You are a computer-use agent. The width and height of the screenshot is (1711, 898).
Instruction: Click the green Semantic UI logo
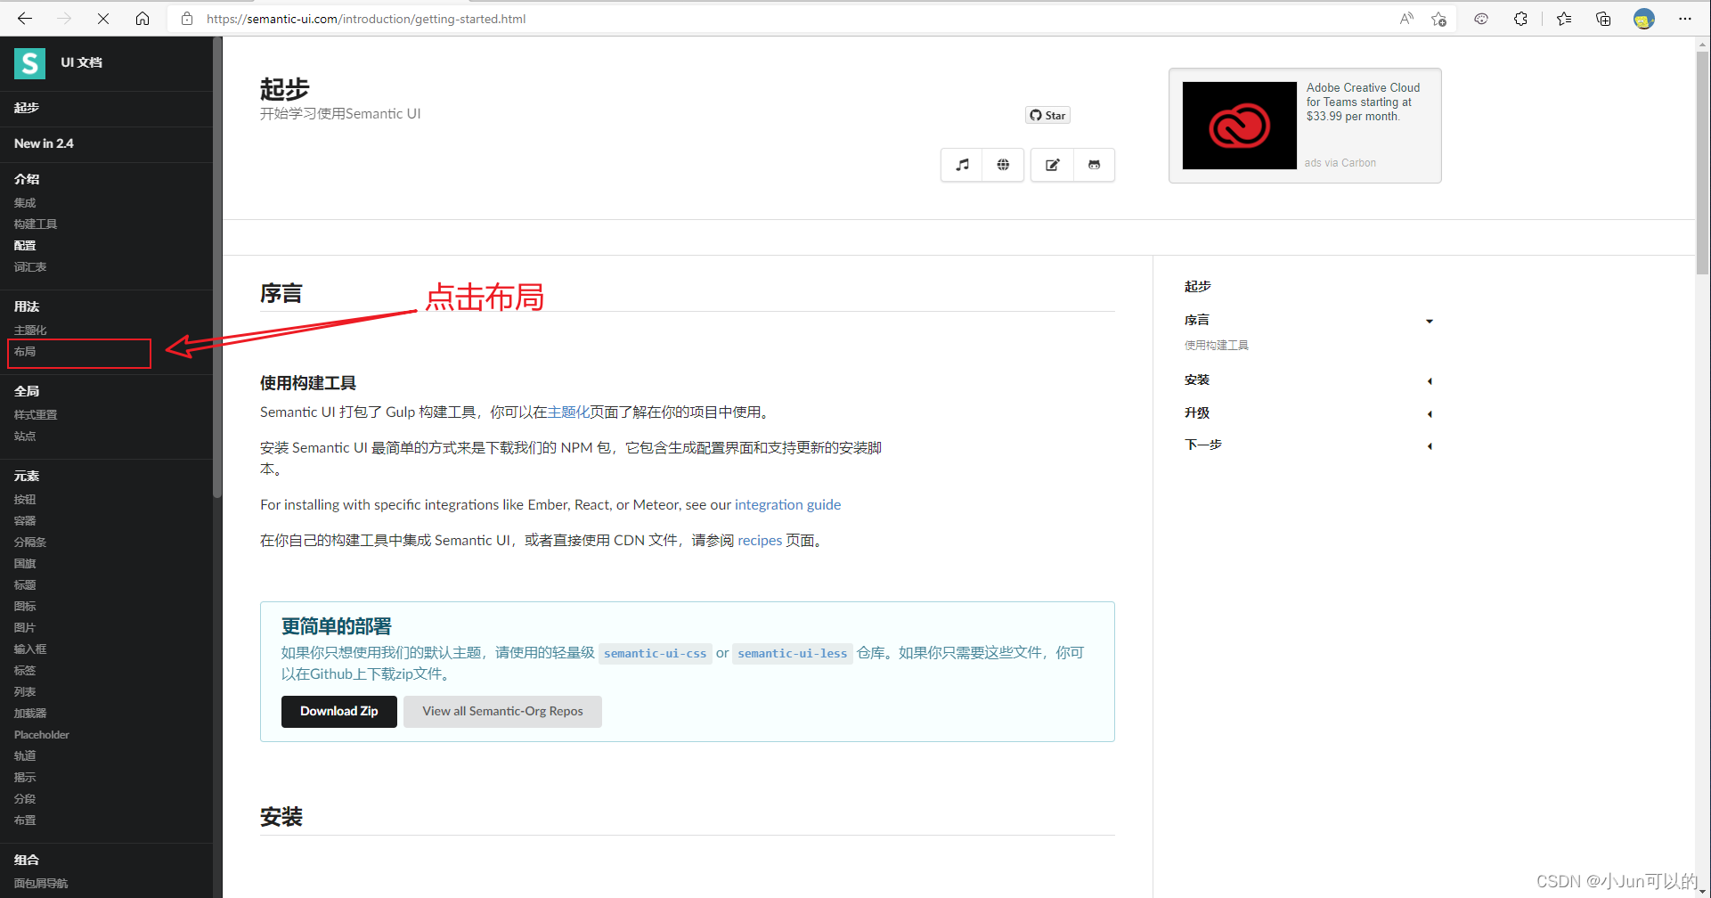29,62
